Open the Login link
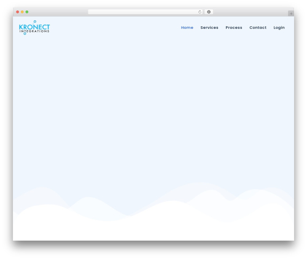307x259 pixels. [279, 28]
